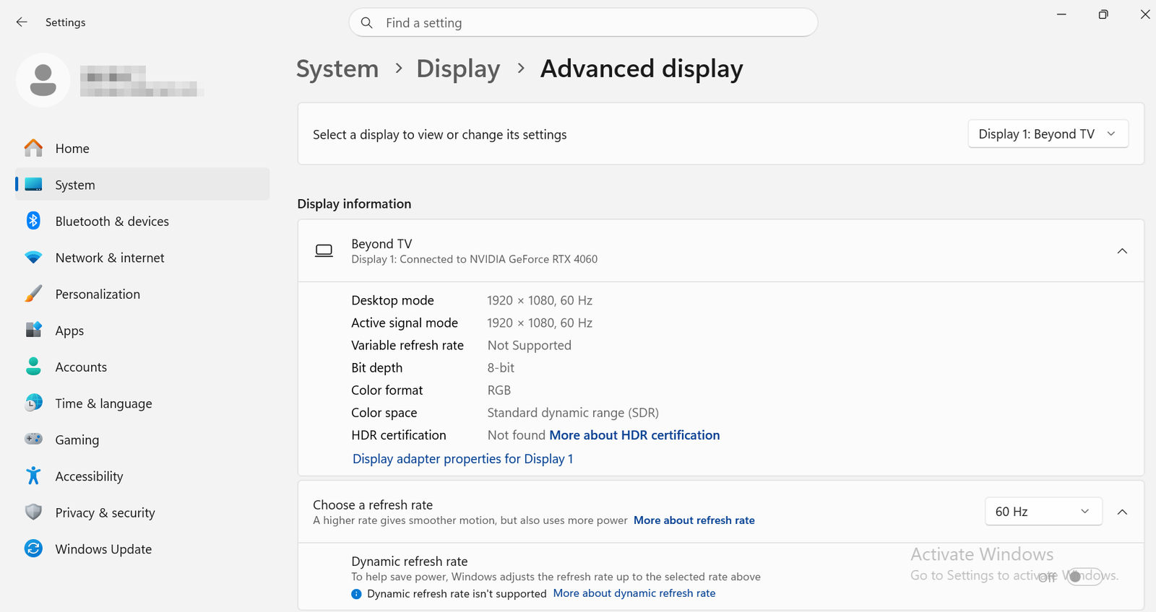Open Bluetooth & devices settings
Image resolution: width=1156 pixels, height=612 pixels.
142,222
